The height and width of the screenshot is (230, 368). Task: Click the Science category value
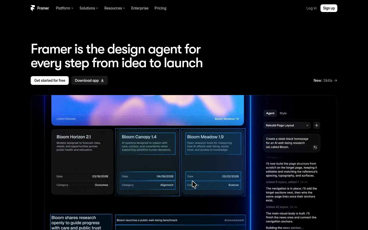tap(234, 185)
